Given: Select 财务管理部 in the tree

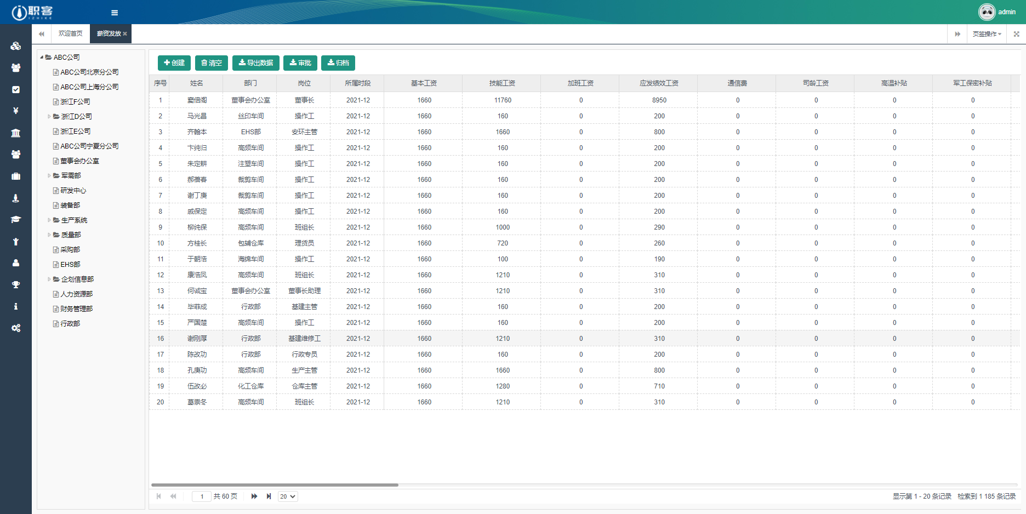Looking at the screenshot, I should tap(76, 309).
